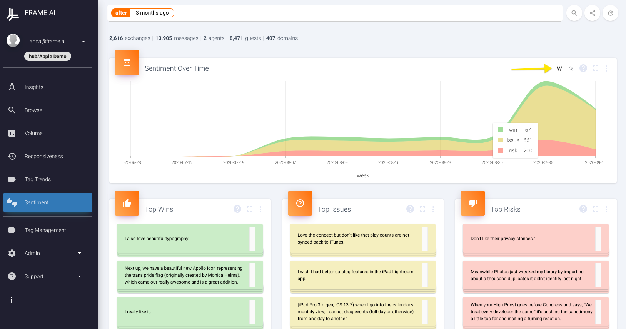Click the orange calendar icon tile

point(127,62)
